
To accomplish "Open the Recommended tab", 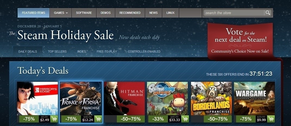I will [x=130, y=13].
